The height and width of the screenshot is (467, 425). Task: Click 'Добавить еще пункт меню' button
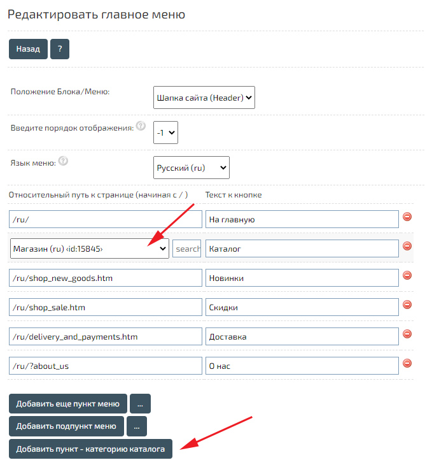68,404
